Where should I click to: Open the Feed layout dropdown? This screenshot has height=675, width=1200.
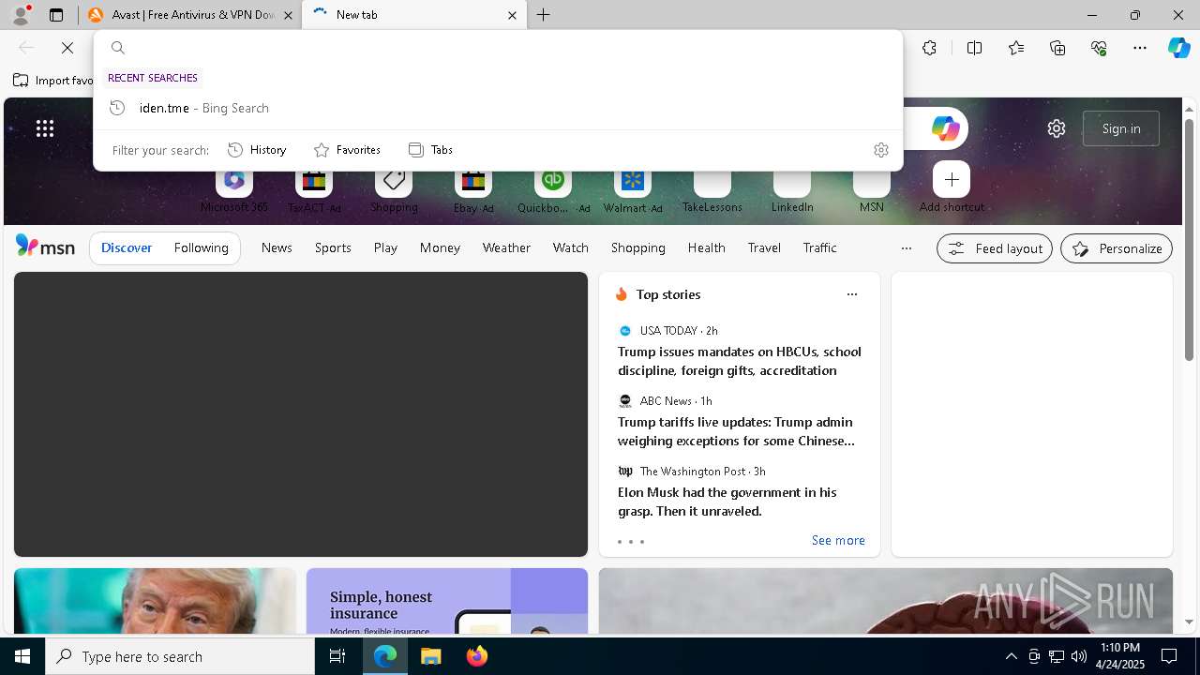click(x=995, y=248)
